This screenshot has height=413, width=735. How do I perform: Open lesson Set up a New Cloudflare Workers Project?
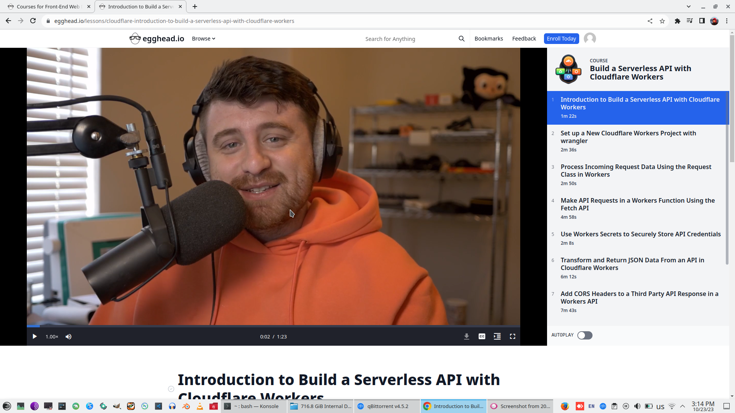tap(628, 137)
